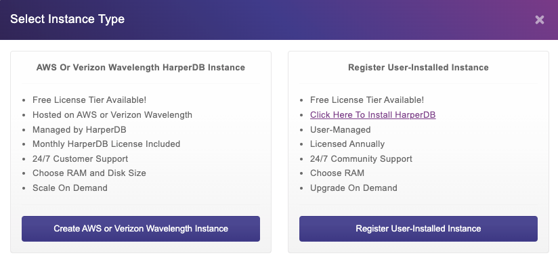Click the Register User-Installed Instance heading

coord(418,67)
